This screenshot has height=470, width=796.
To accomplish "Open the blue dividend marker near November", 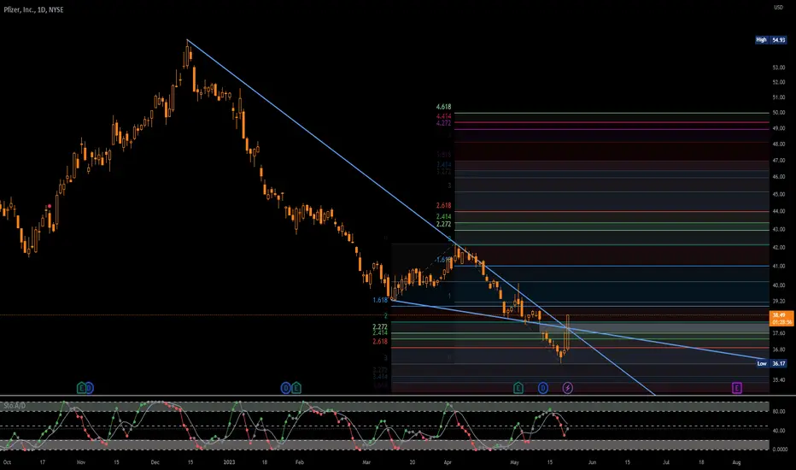I will tap(90, 388).
